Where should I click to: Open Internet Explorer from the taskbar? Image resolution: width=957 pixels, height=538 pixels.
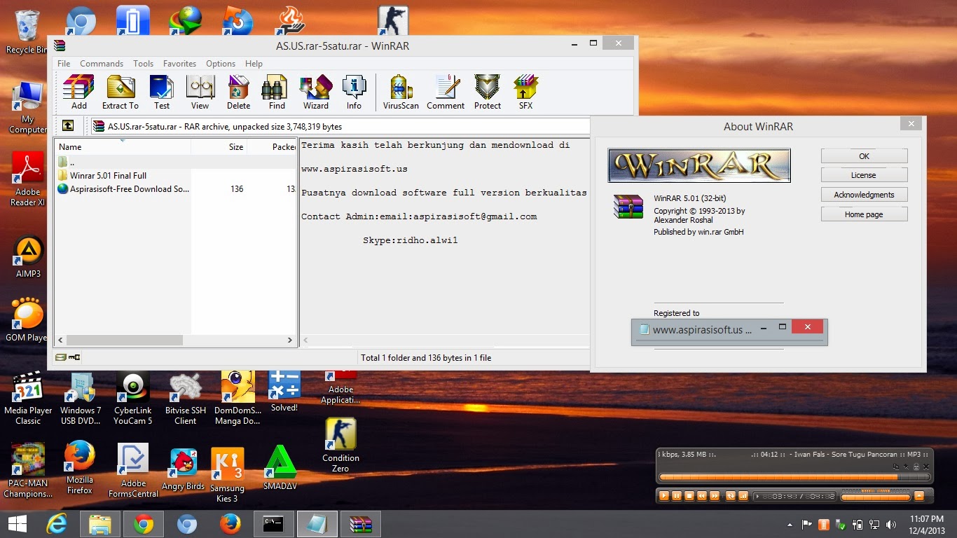point(57,524)
